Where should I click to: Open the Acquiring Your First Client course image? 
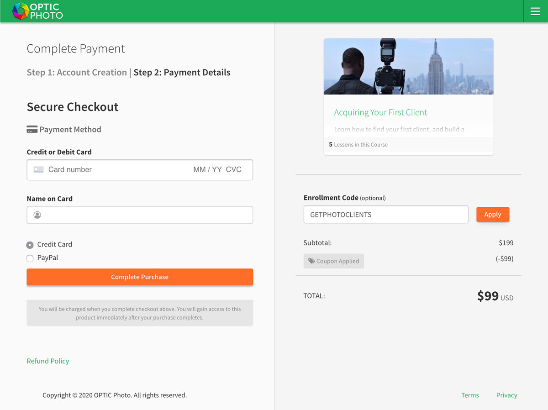[x=409, y=67]
